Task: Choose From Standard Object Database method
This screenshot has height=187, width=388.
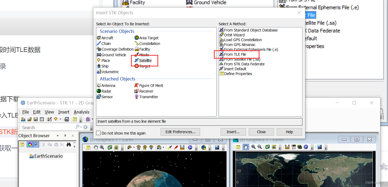Action: point(248,30)
